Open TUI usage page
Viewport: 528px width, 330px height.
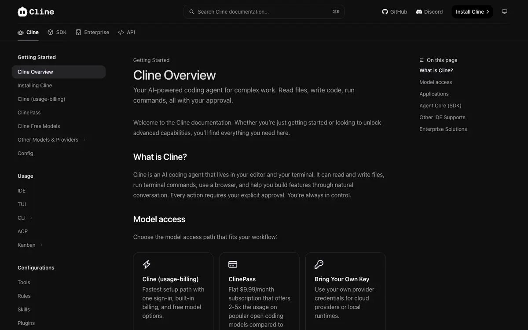pyautogui.click(x=22, y=205)
